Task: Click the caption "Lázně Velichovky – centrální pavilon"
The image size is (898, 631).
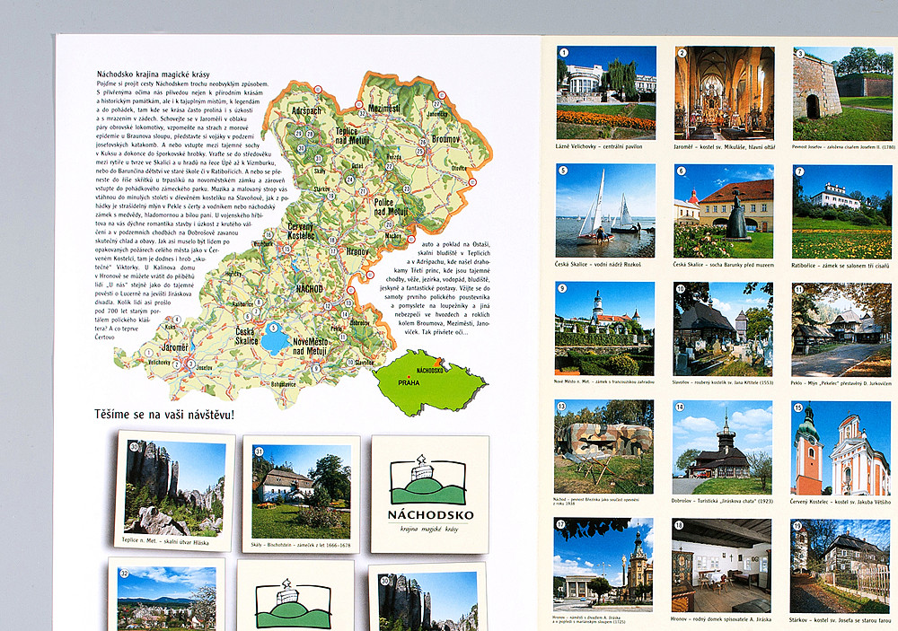Action: coord(598,146)
